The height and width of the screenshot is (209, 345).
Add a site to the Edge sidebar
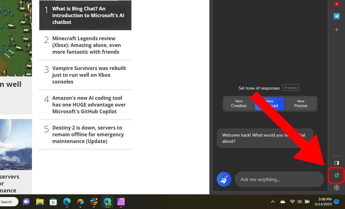point(336,30)
